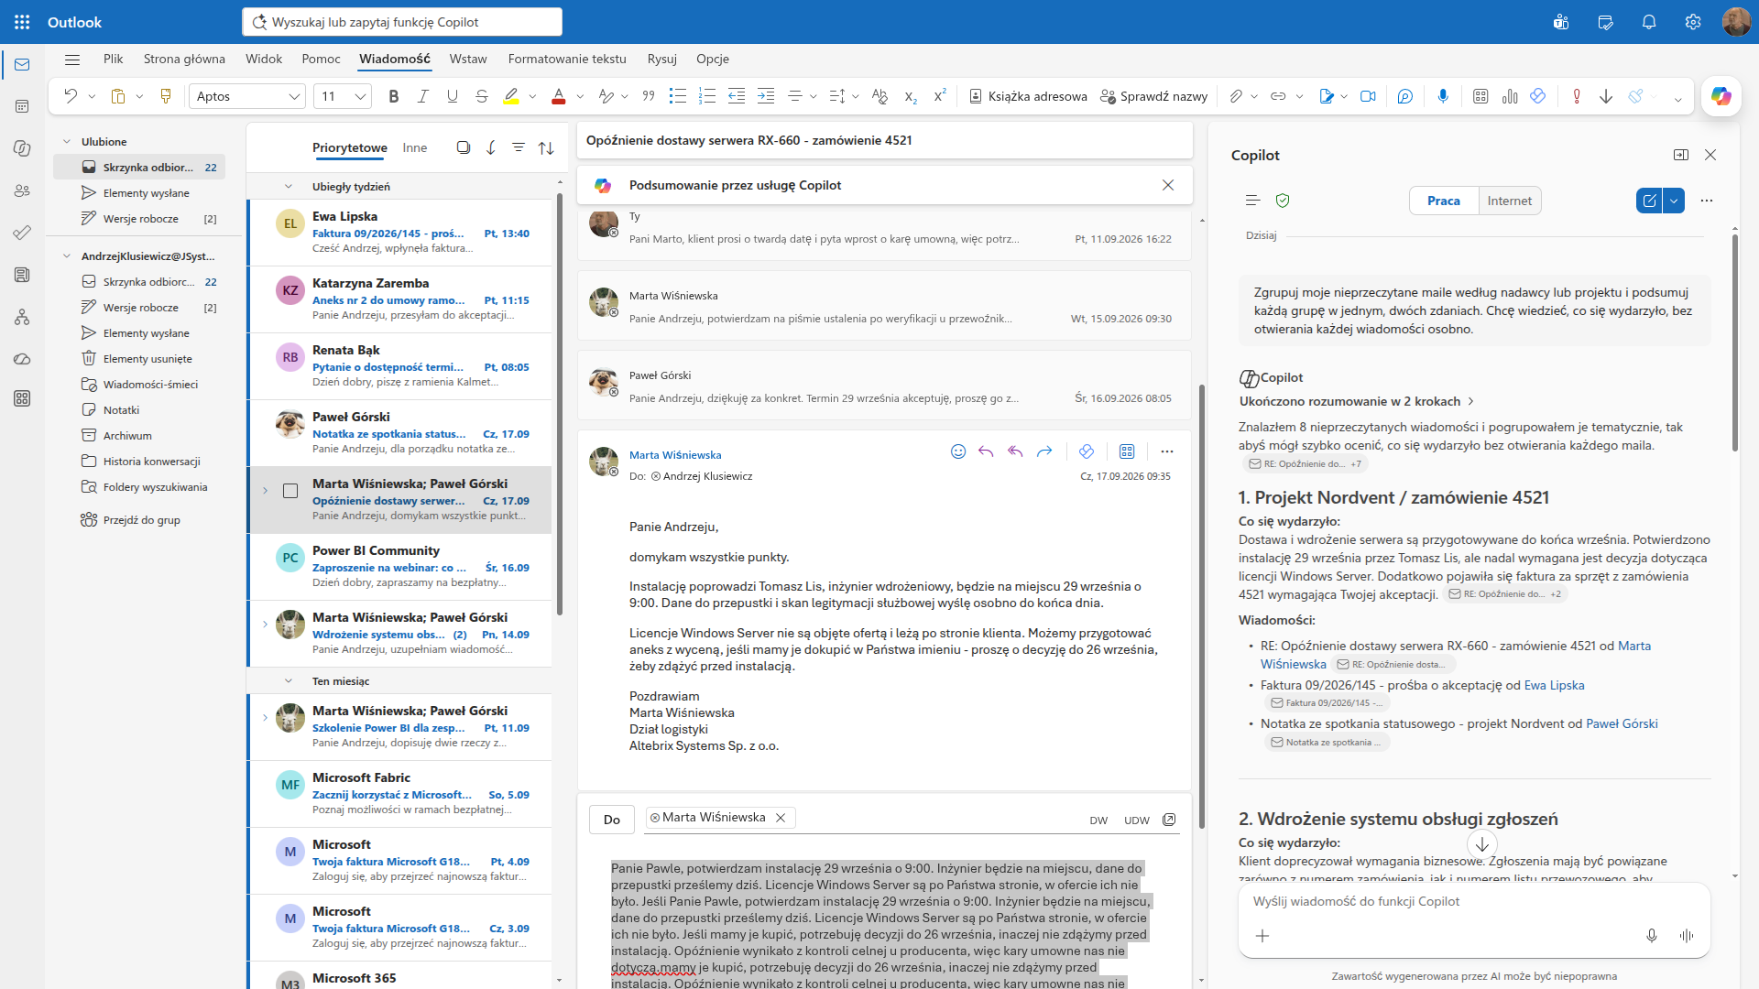Close the Copilot summary banner
Viewport: 1759px width, 989px height.
1168,185
